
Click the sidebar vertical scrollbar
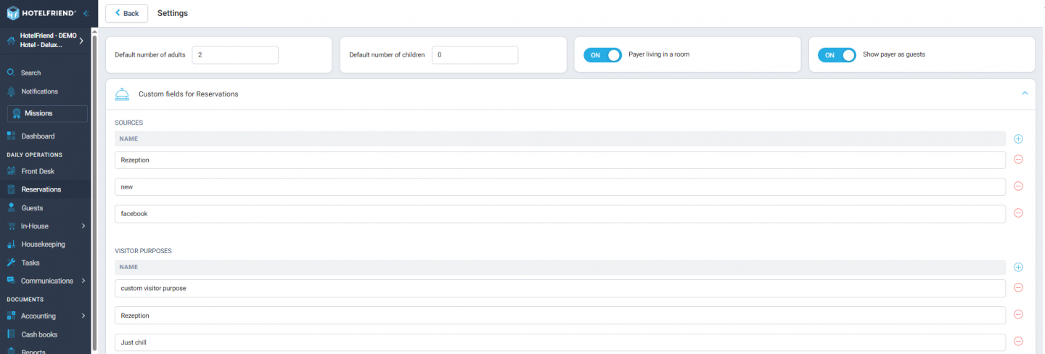[94, 192]
